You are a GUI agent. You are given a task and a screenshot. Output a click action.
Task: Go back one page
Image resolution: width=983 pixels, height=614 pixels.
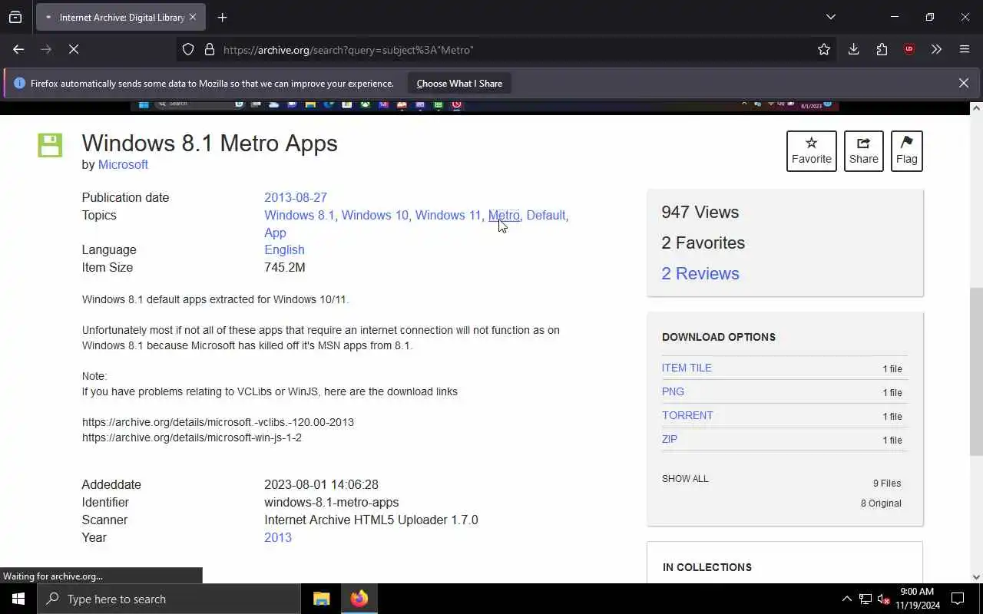click(18, 50)
